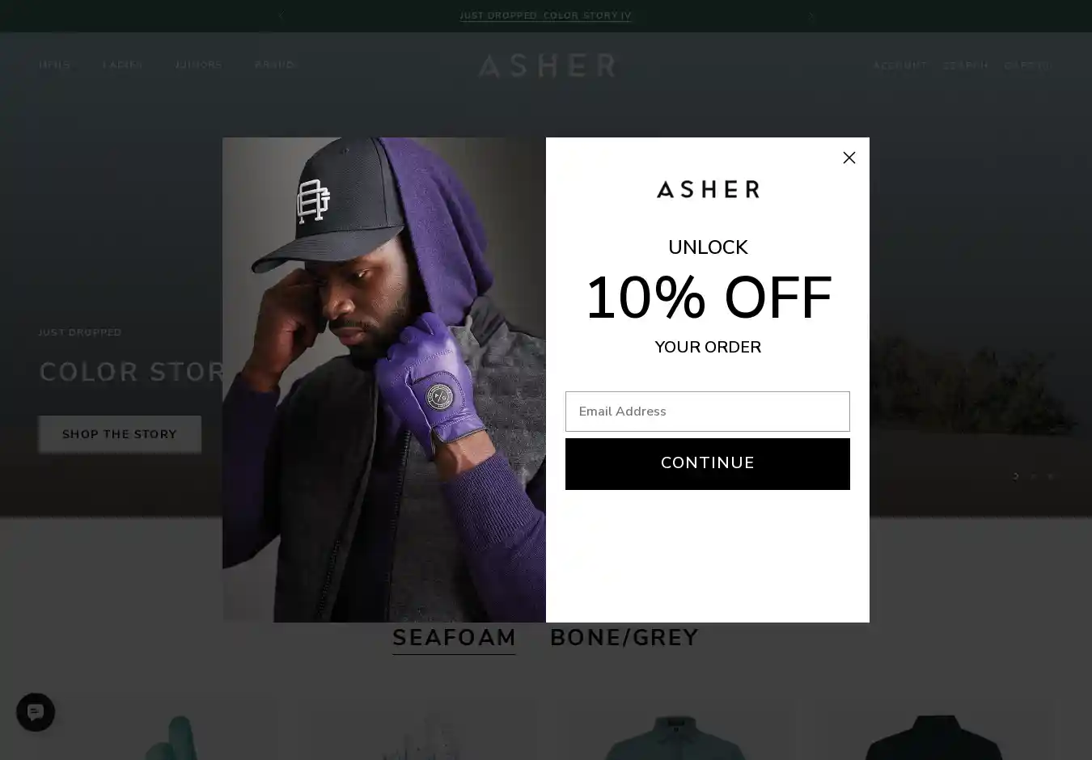Image resolution: width=1092 pixels, height=760 pixels.
Task: Click Just Dropped Color Story IV link
Action: pos(546,16)
